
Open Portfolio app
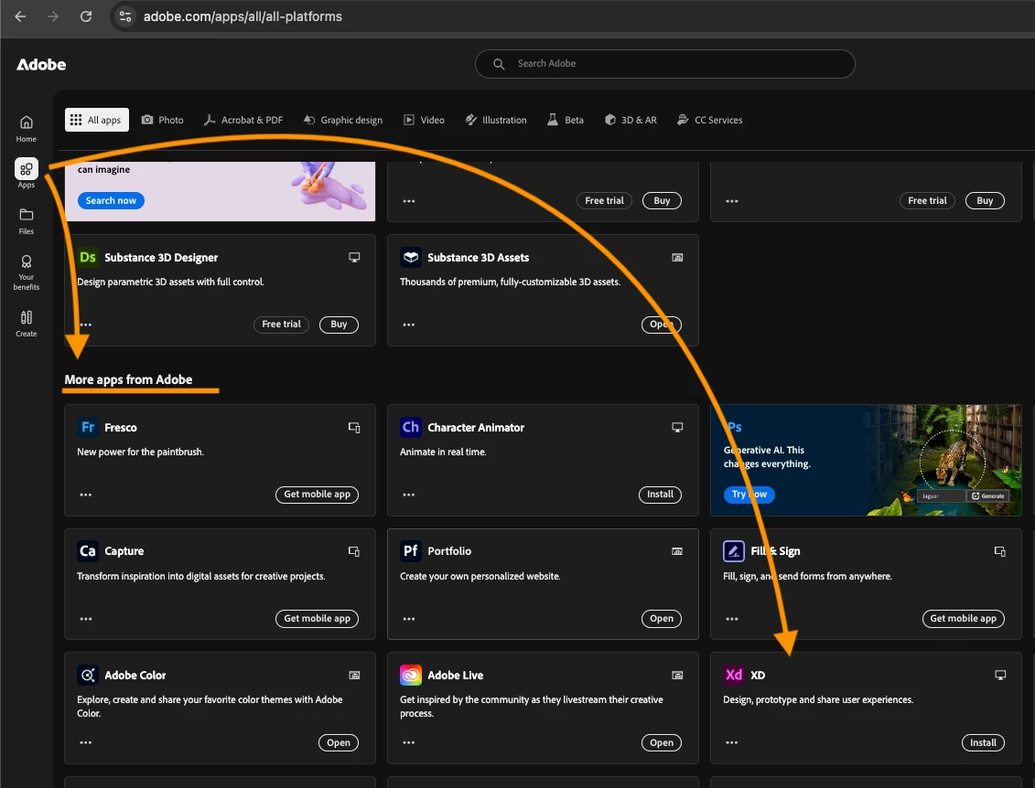click(662, 619)
